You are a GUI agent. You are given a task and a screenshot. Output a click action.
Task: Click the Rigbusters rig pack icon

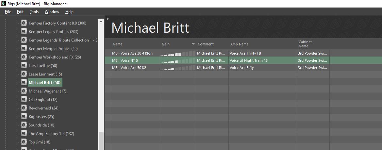click(x=24, y=116)
